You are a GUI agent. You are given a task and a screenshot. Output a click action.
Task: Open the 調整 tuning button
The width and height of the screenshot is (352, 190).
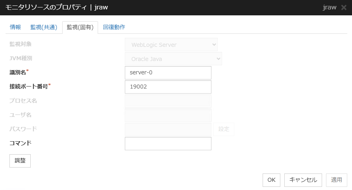click(20, 161)
